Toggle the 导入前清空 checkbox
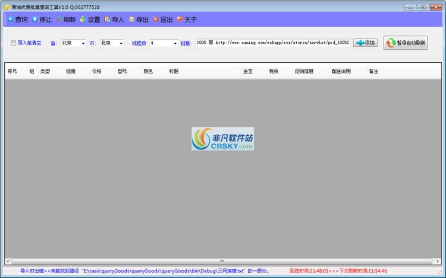The width and height of the screenshot is (446, 278). 13,43
